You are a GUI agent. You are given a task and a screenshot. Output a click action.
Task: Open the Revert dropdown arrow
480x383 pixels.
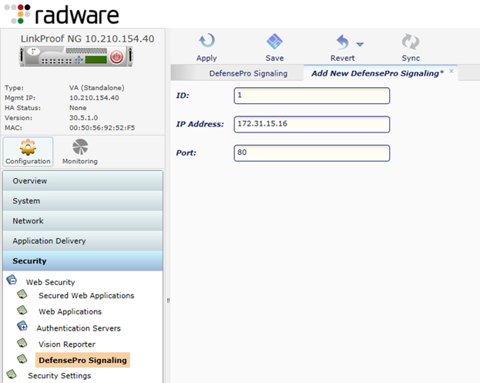click(x=360, y=45)
